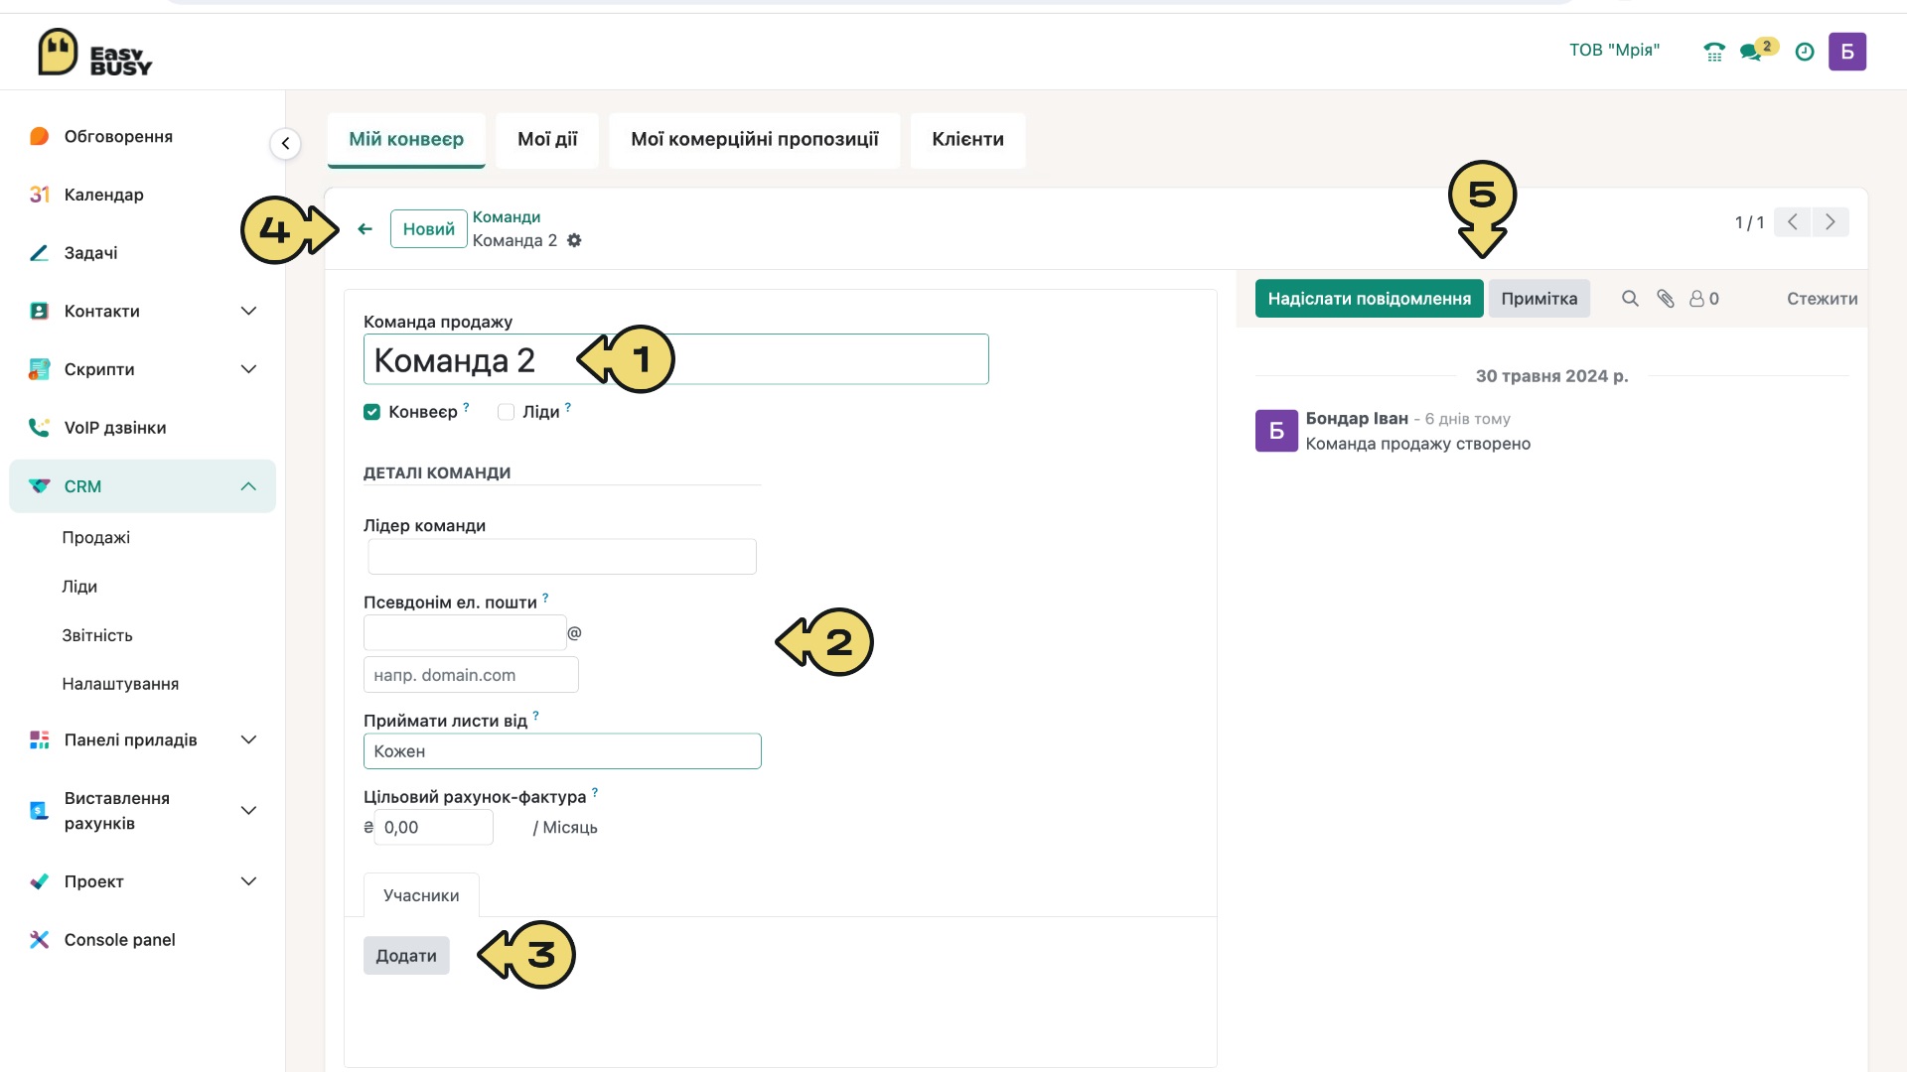Open the activities clock icon
Viewport: 1907px width, 1072px height.
(1805, 52)
